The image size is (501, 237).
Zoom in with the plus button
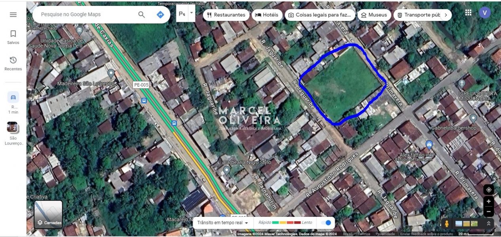coord(488,201)
